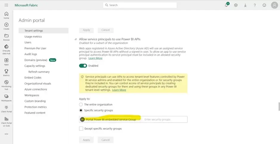Open Domains (preview) menu item
The width and height of the screenshot is (280, 144).
[36, 60]
